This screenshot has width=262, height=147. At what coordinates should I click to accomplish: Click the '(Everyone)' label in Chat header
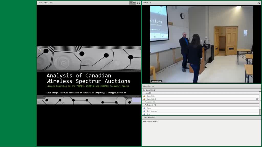[151, 117]
